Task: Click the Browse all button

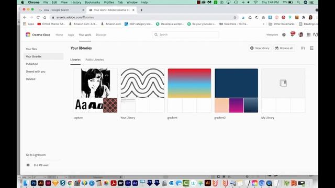Action: click(x=284, y=48)
